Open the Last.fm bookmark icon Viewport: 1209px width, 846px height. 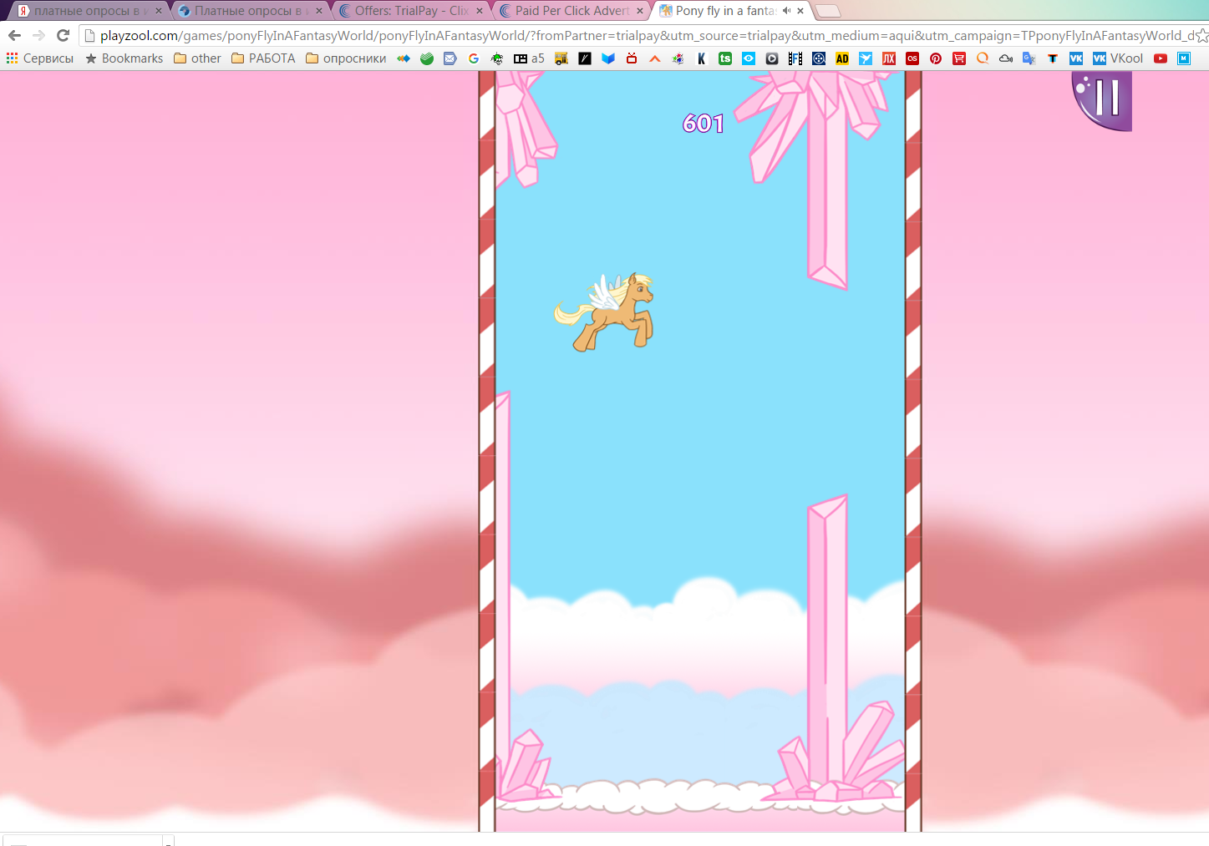point(912,58)
